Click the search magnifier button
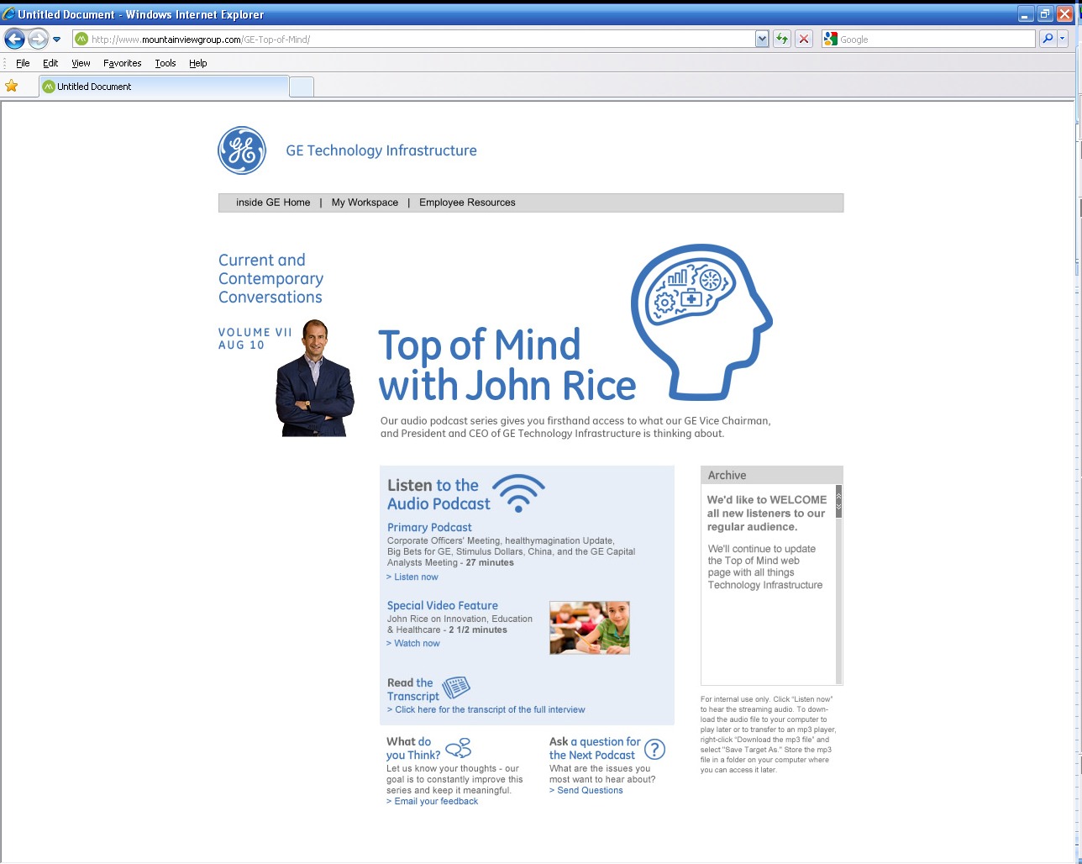The width and height of the screenshot is (1082, 864). coord(1047,39)
